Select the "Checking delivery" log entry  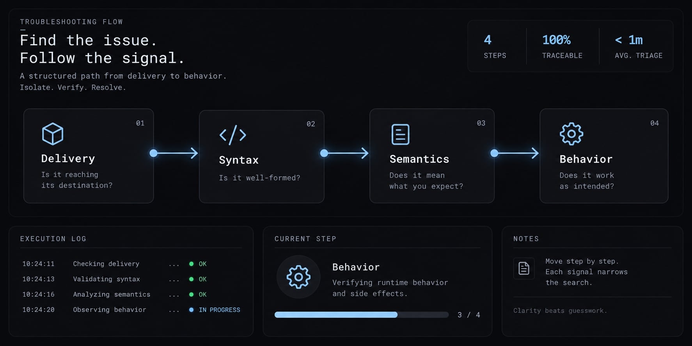(x=106, y=264)
